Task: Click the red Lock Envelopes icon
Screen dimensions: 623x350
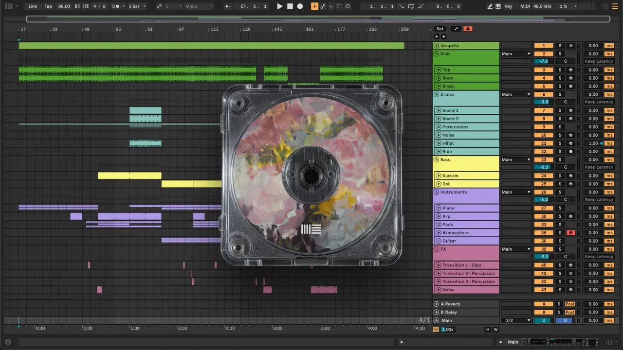Action: click(468, 29)
